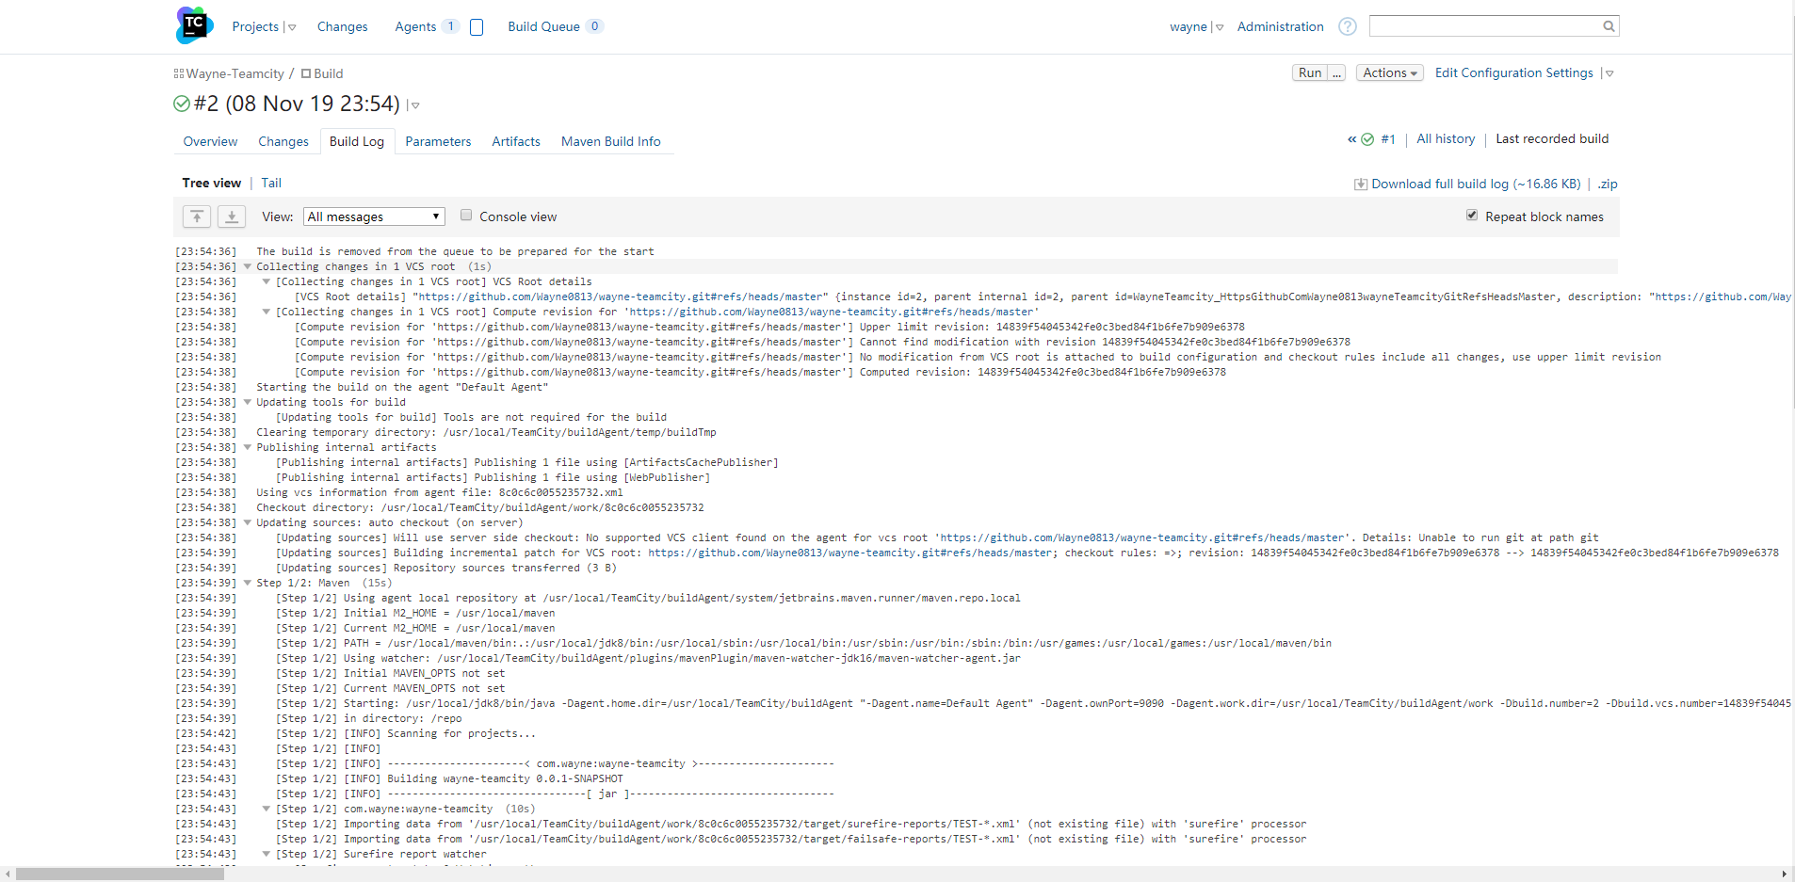Open the Changes top menu item
The height and width of the screenshot is (882, 1795).
click(342, 26)
